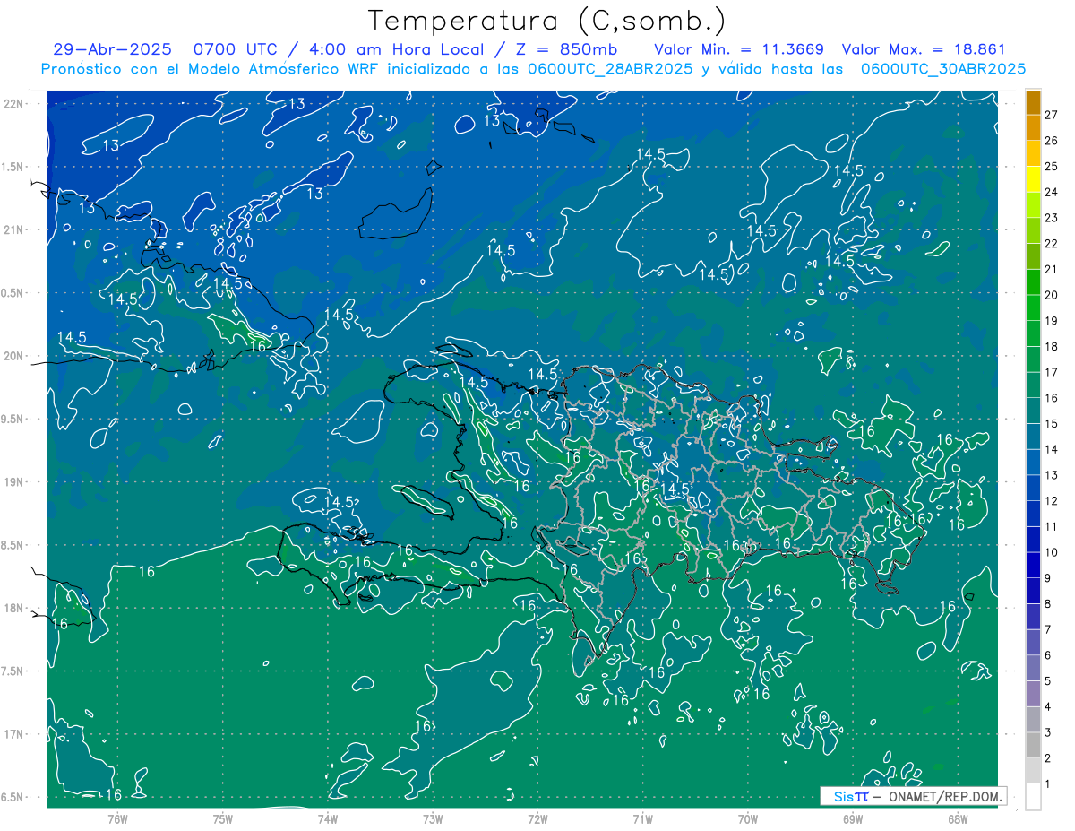The height and width of the screenshot is (831, 1075).
Task: Click the "22N" latitude axis label
Action: pos(13,104)
